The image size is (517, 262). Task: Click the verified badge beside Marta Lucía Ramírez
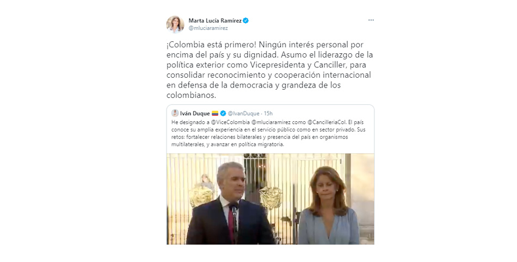(x=246, y=21)
